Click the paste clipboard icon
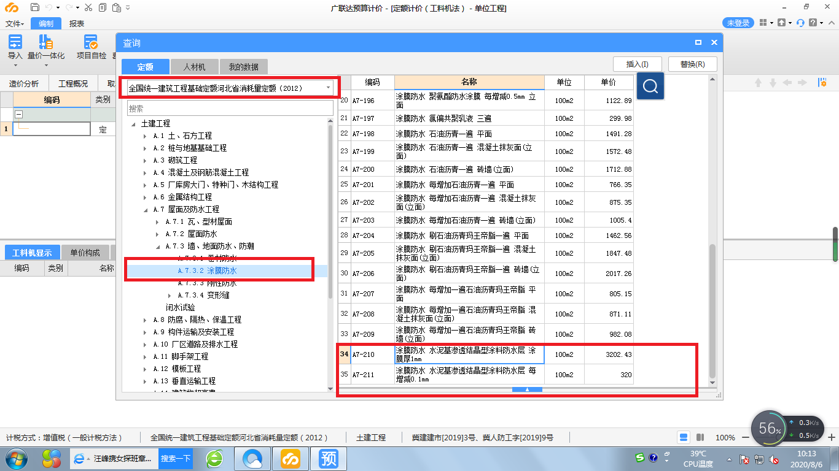The height and width of the screenshot is (471, 839). [x=116, y=8]
